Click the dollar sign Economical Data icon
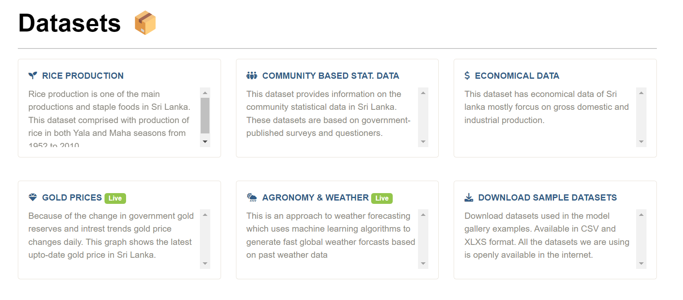683x300 pixels. click(467, 75)
